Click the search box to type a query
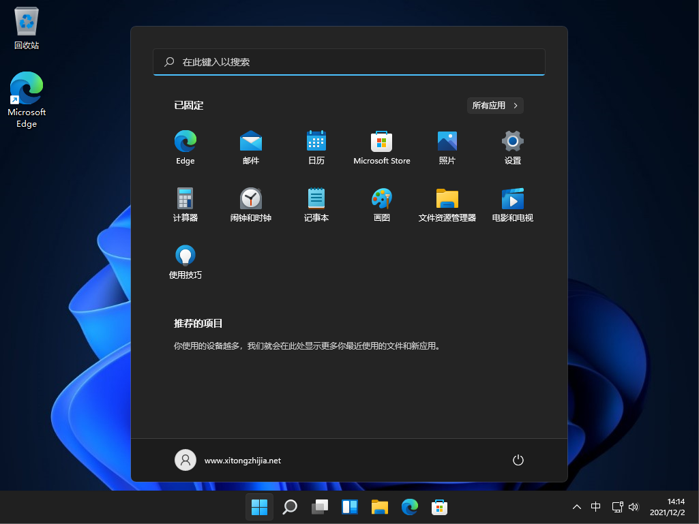699x524 pixels. click(x=349, y=62)
